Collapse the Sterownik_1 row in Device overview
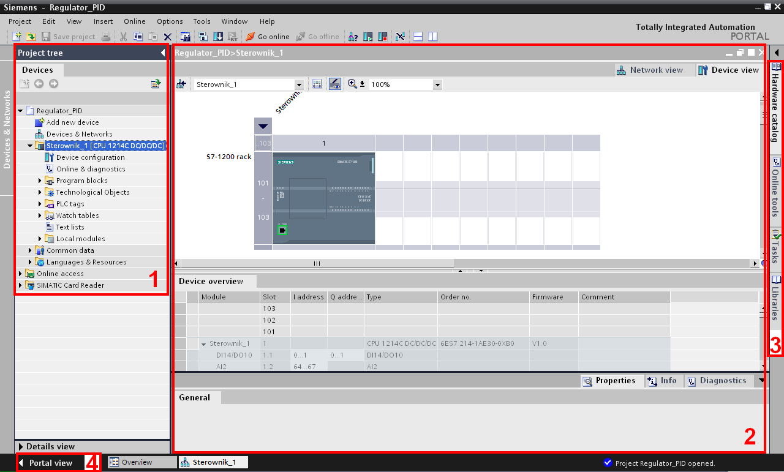 pos(204,344)
